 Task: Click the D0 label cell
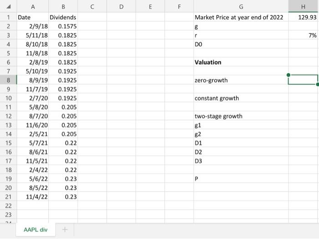click(x=241, y=44)
